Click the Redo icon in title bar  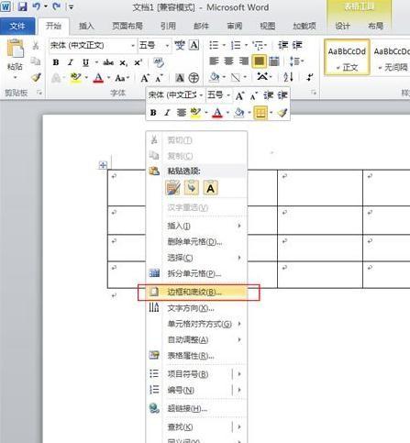pyautogui.click(x=56, y=6)
